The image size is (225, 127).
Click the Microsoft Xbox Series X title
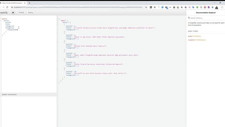coord(100,73)
